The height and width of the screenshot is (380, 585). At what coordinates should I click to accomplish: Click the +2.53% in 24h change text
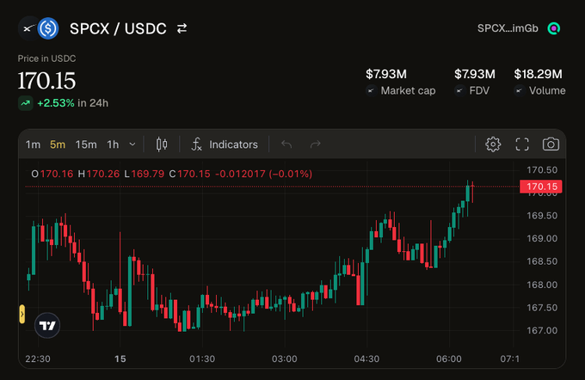73,103
